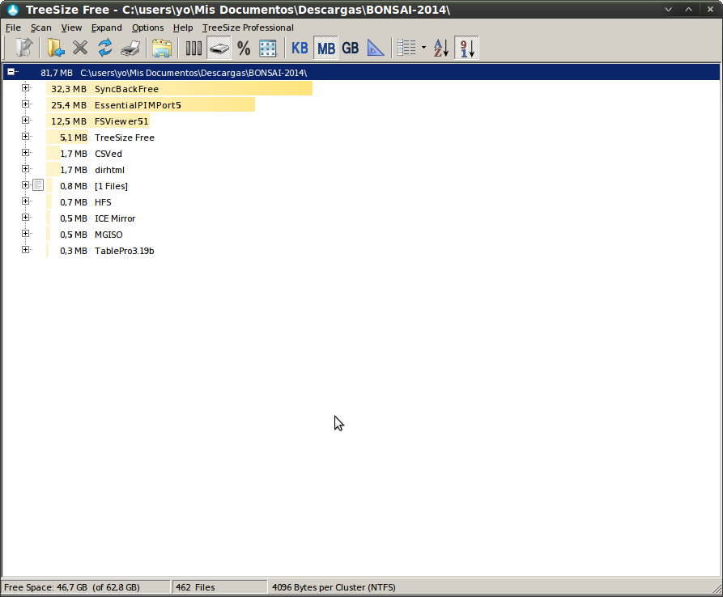
Task: Click the printer icon to print report
Action: [130, 49]
